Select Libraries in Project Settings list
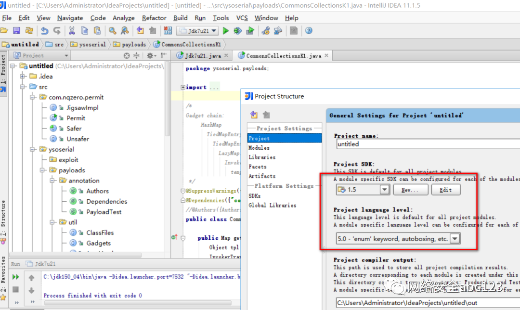The height and width of the screenshot is (310, 520). 262,157
